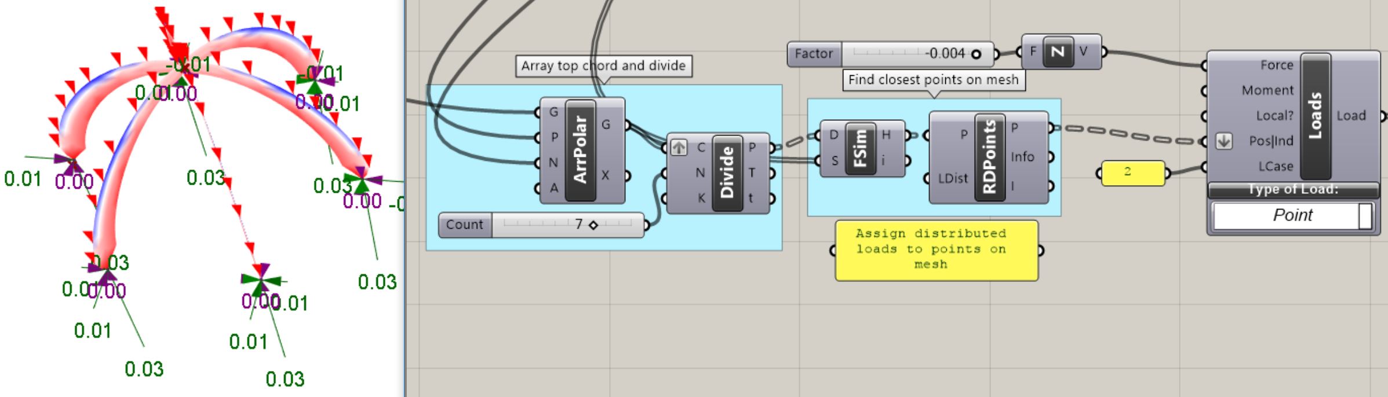Click graft arrow icon on Divide C input
Screen dimensions: 1388x397
coord(679,148)
